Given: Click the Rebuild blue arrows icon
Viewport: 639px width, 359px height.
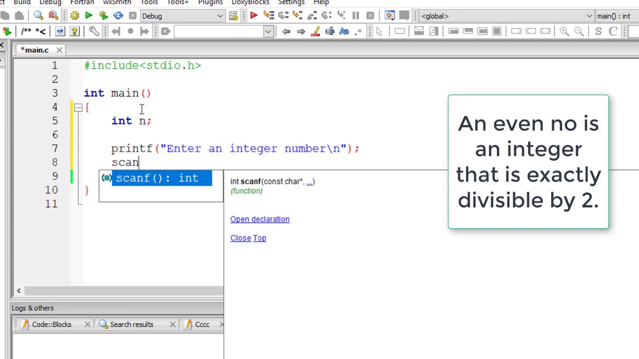Looking at the screenshot, I should (118, 16).
